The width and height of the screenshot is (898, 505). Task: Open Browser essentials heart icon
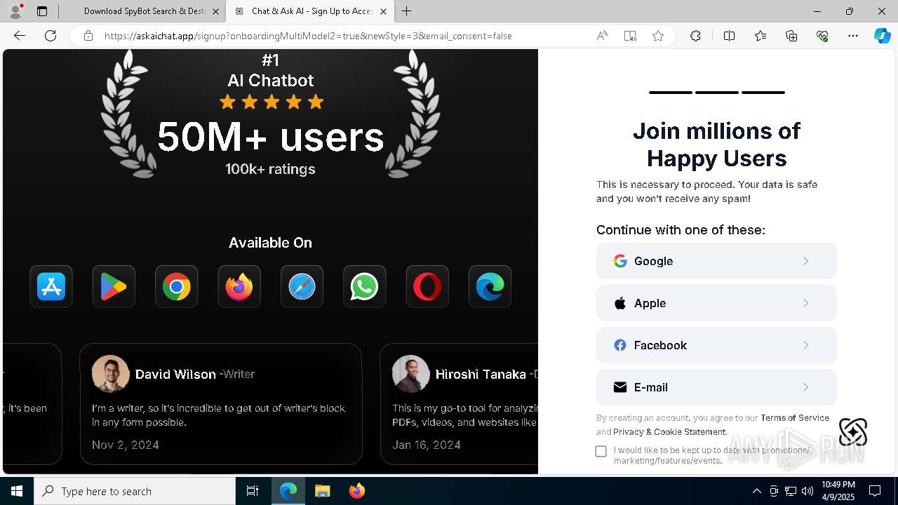(822, 36)
